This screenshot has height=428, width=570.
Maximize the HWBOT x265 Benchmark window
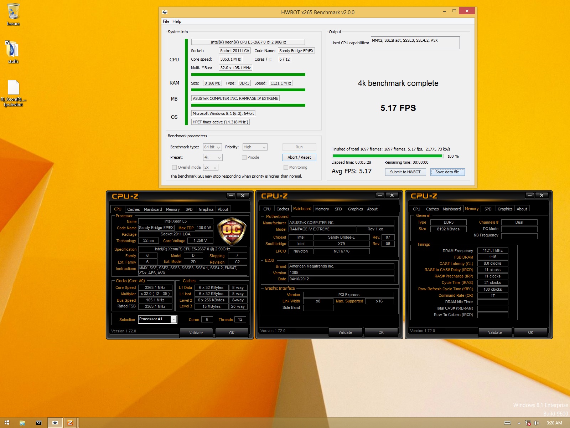click(454, 11)
